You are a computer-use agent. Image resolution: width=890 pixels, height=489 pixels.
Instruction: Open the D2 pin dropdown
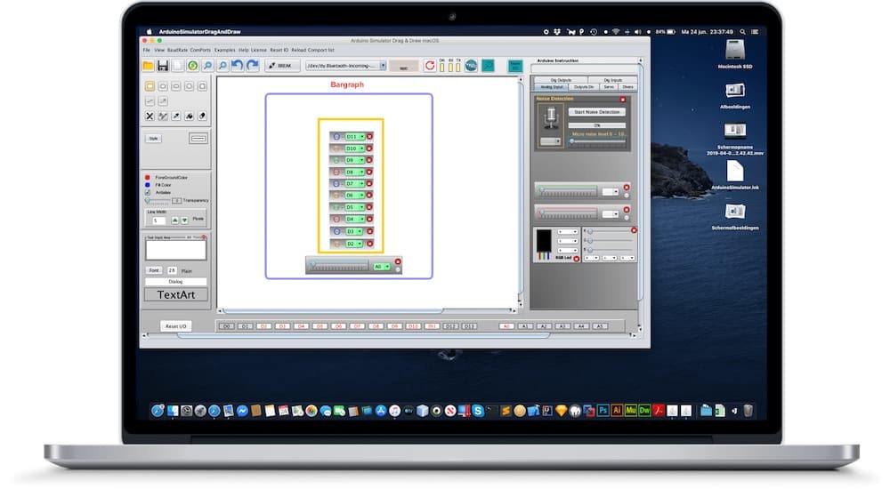355,244
